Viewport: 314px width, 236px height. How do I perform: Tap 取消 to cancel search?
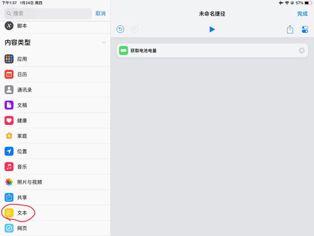click(x=101, y=13)
